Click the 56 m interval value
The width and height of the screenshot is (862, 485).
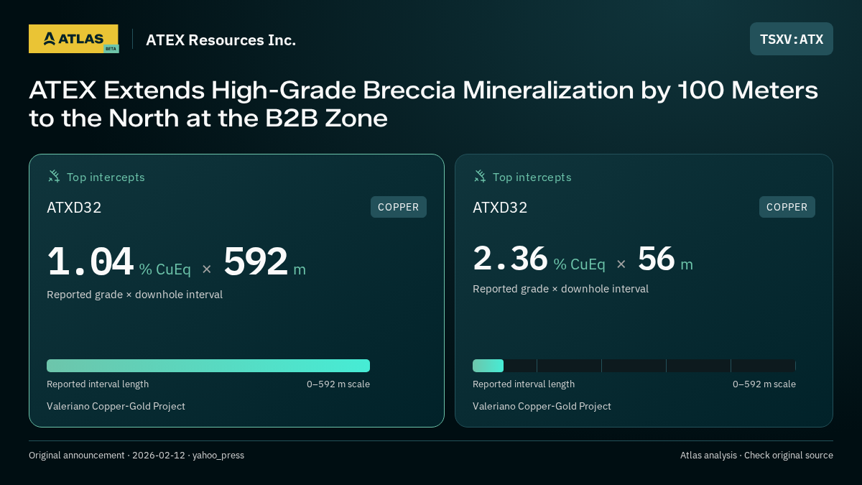[x=656, y=259]
